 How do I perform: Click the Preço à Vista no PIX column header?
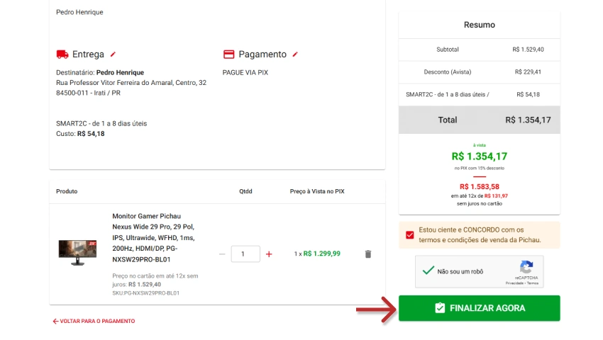317,191
